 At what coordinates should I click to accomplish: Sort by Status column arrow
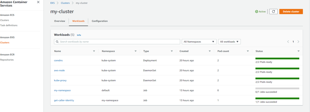coord(299,51)
